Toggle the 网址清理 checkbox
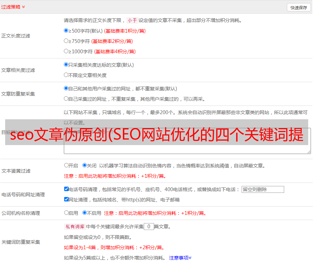Screen dimensions: 313x264 [x=67, y=199]
